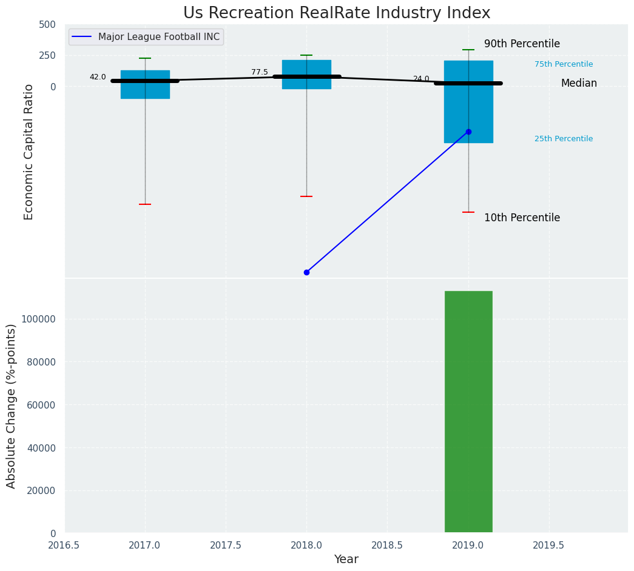Click the 77.5 median value label
634x571 pixels.
click(x=260, y=72)
